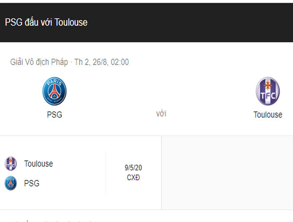This screenshot has width=293, height=222.
Task: Select small PSG crest in fixture row
Action: pos(11,183)
